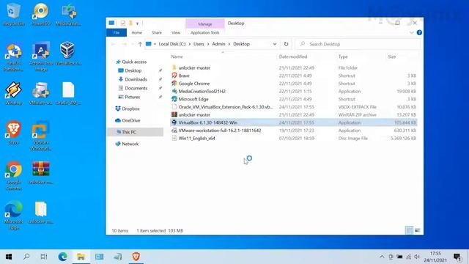Click the Manage contextual tab
The image size is (469, 264).
click(205, 24)
